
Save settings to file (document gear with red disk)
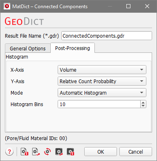tap(25, 152)
